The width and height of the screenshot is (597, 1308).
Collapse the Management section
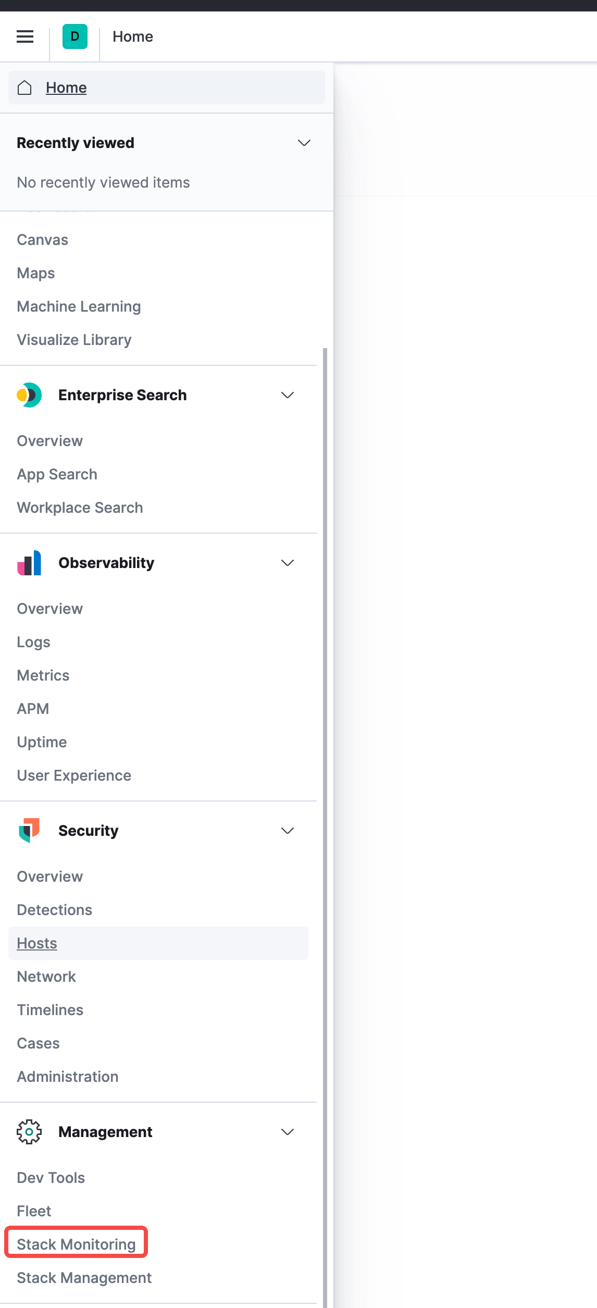click(288, 1132)
